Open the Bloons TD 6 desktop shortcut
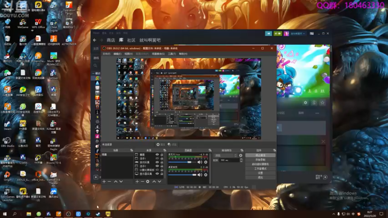This screenshot has height=218, width=388. [53, 159]
